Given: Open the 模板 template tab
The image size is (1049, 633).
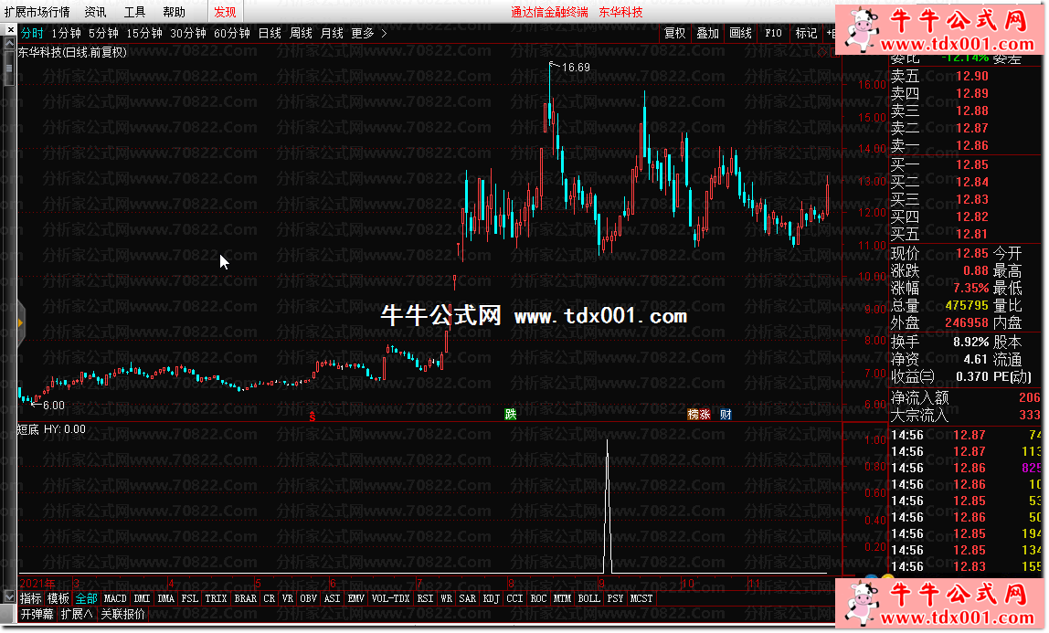Looking at the screenshot, I should coord(58,598).
